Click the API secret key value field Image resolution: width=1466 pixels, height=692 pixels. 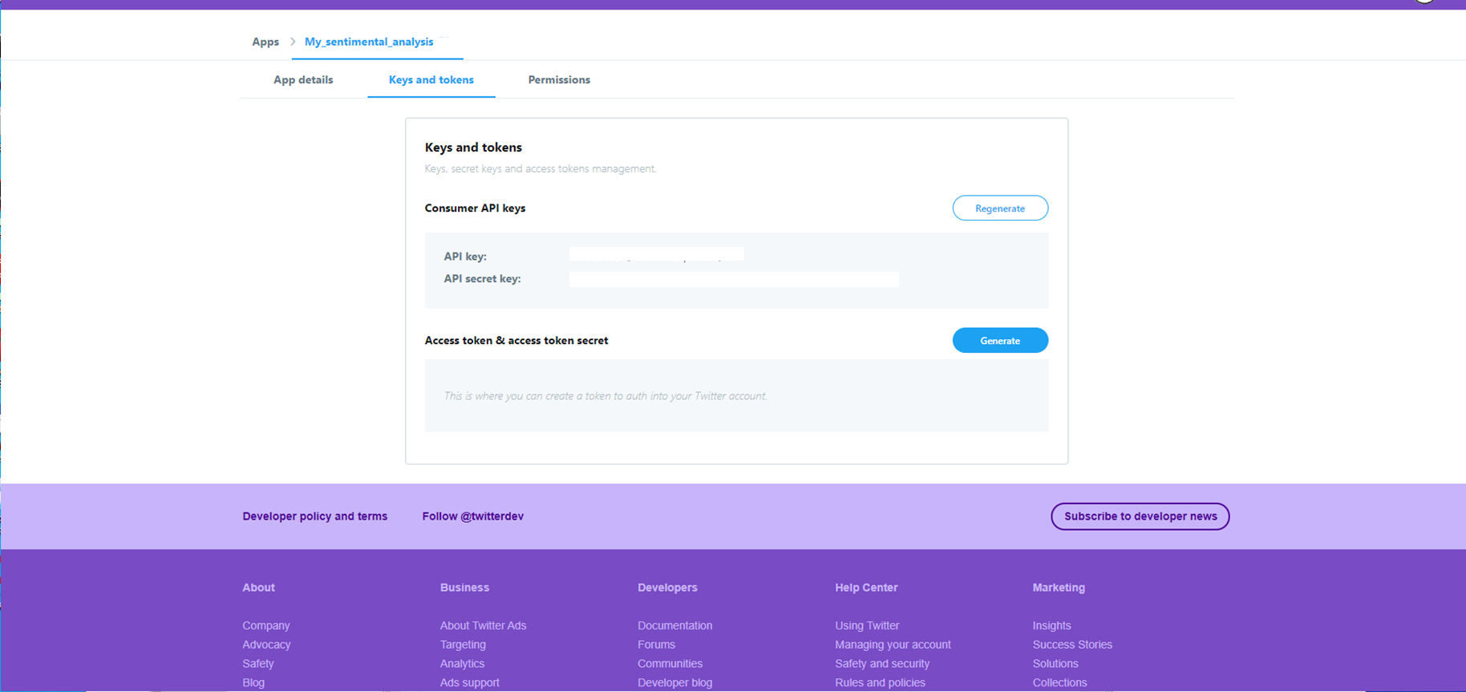point(734,279)
